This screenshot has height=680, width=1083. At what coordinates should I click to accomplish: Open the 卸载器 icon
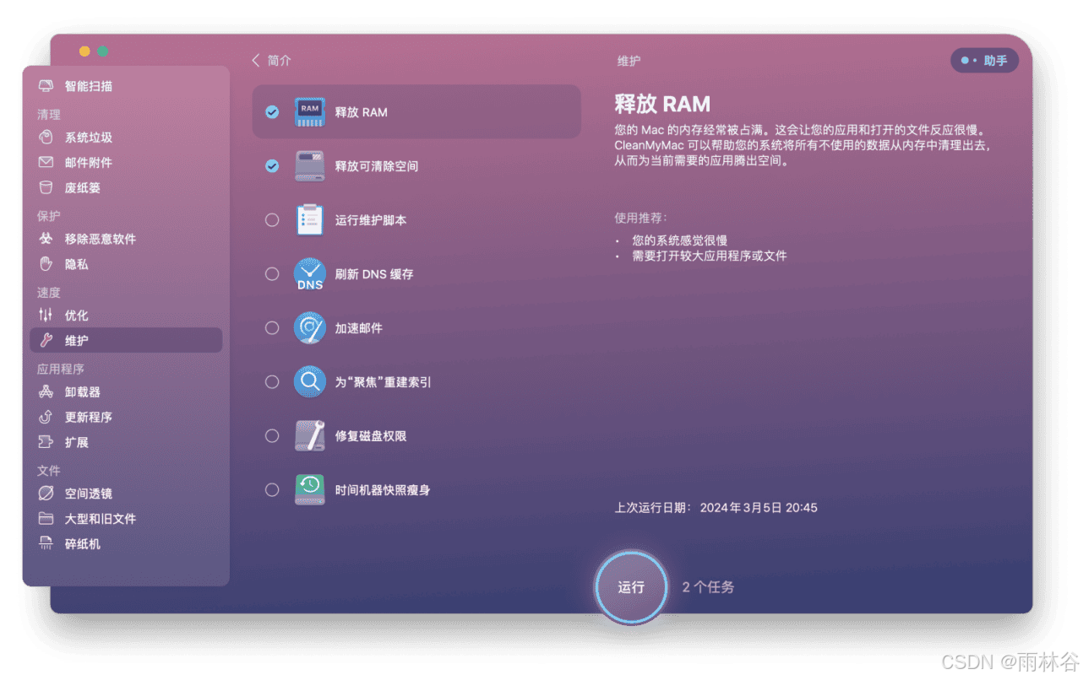coord(46,392)
